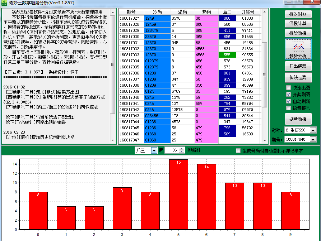Select row with 期号 160817036
321x241 pixels.
pos(190,73)
